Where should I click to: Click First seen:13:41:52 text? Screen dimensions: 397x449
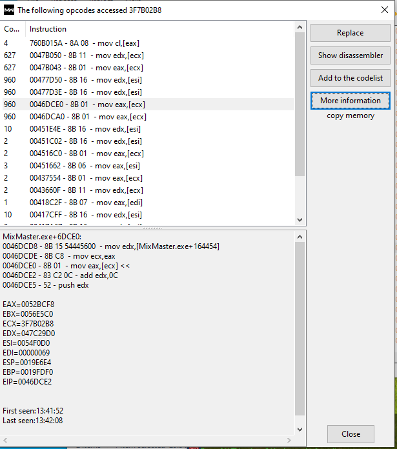tap(33, 411)
